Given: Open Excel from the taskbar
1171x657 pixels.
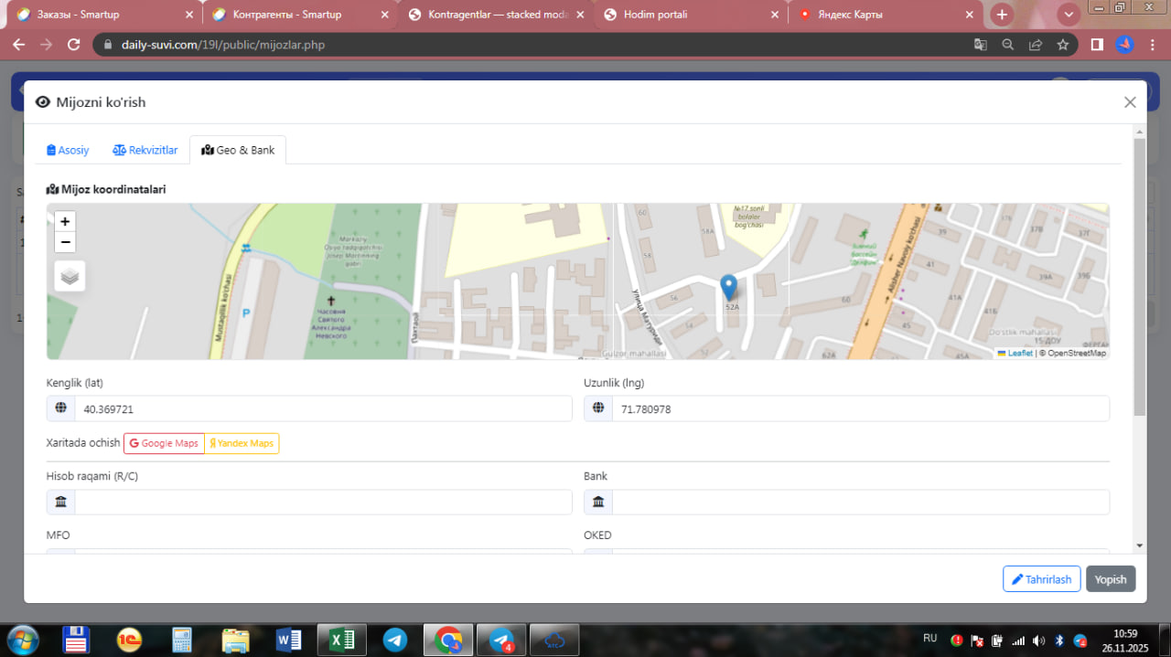Looking at the screenshot, I should tap(342, 640).
